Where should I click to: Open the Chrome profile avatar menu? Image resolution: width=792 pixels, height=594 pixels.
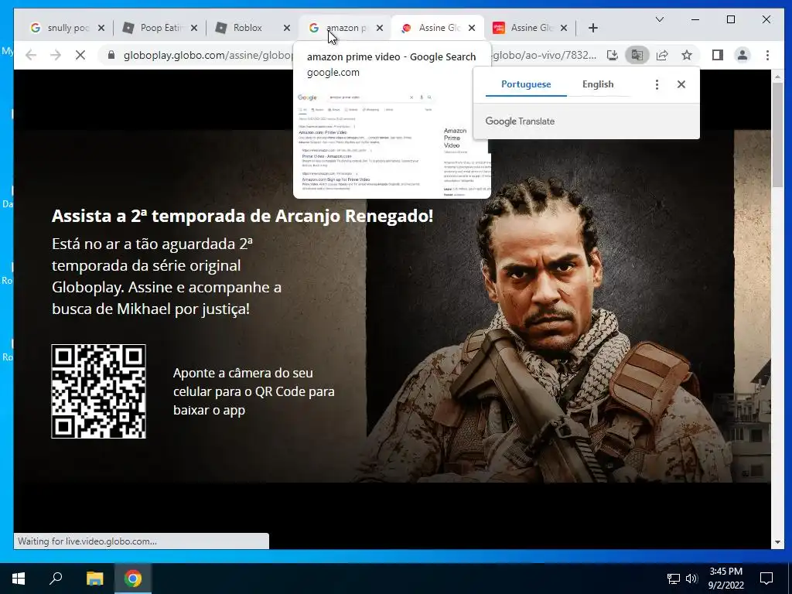coord(742,55)
